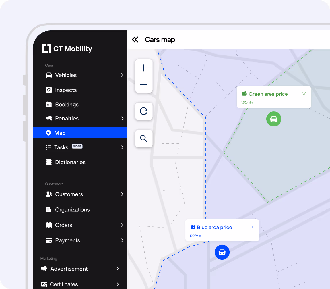Expand the Certificates submenu chevron
The height and width of the screenshot is (289, 330).
click(117, 284)
